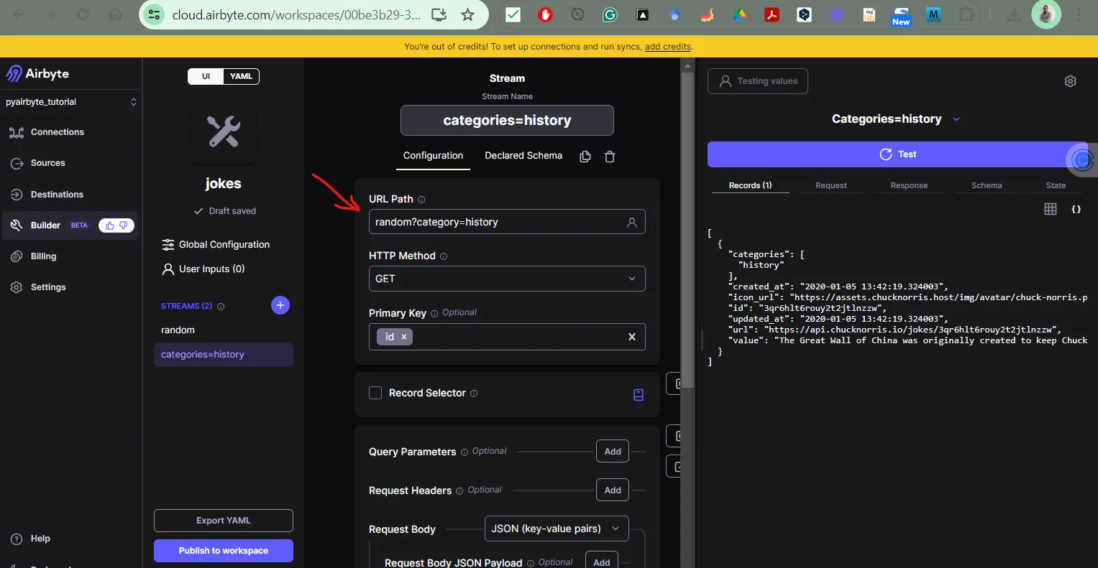Viewport: 1098px width, 568px height.
Task: Switch to the State tab
Action: [1056, 185]
